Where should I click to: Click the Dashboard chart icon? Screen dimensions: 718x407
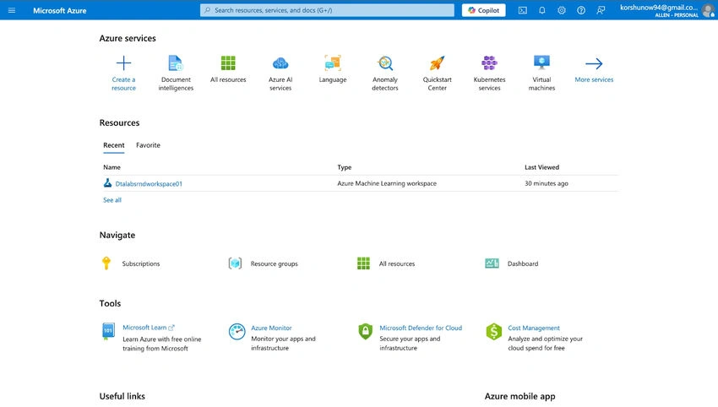492,263
